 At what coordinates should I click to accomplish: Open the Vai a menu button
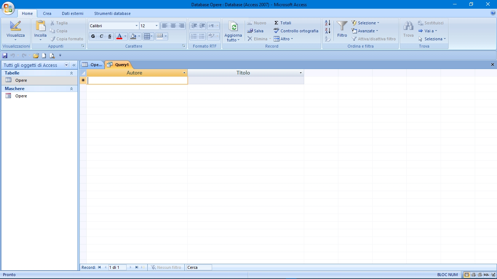click(428, 31)
